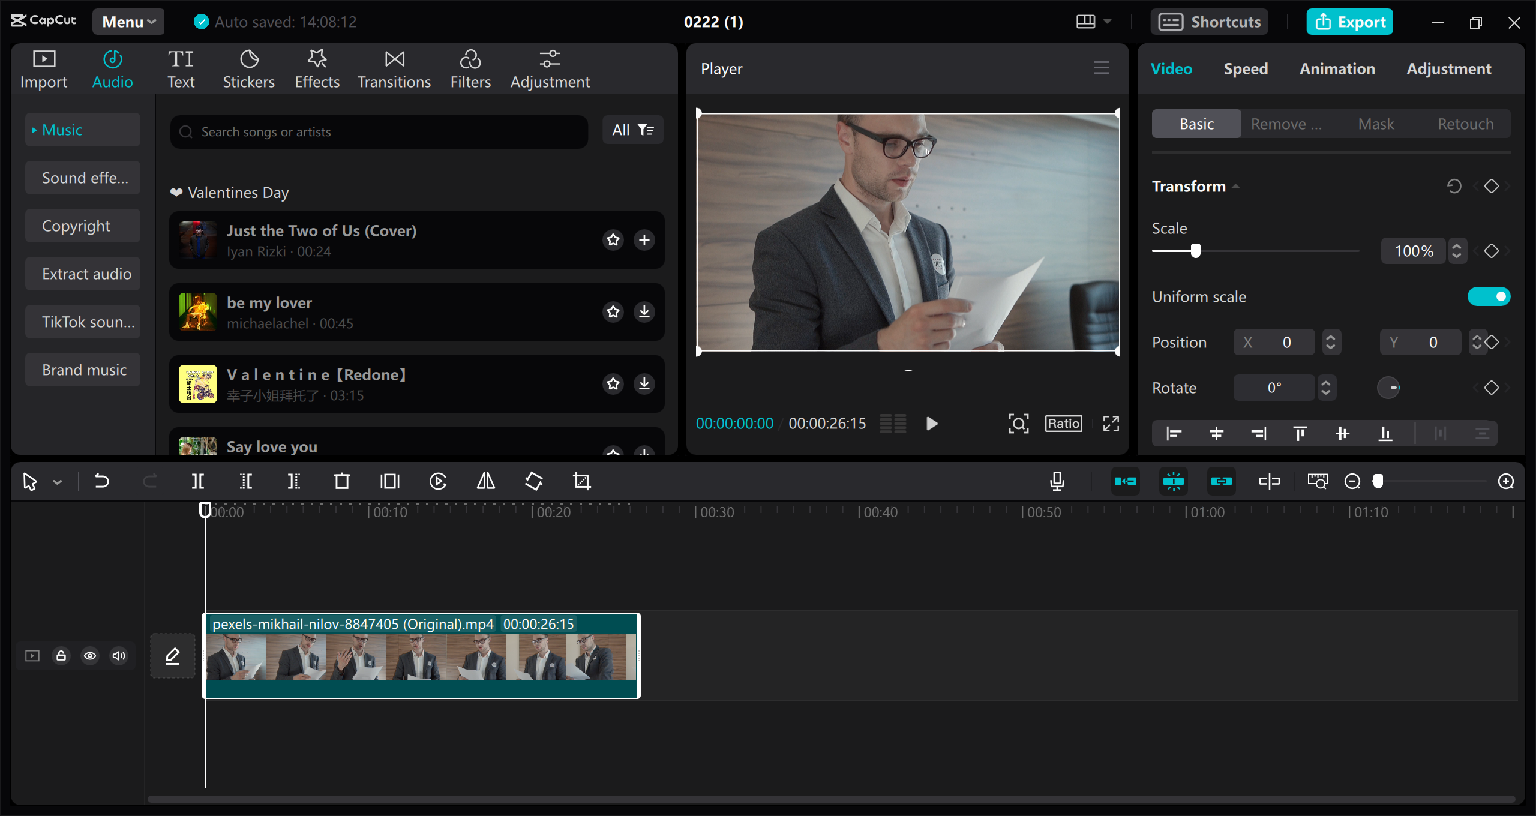Screen dimensions: 1536x816
Task: Collapse the Transform section
Action: click(1236, 186)
